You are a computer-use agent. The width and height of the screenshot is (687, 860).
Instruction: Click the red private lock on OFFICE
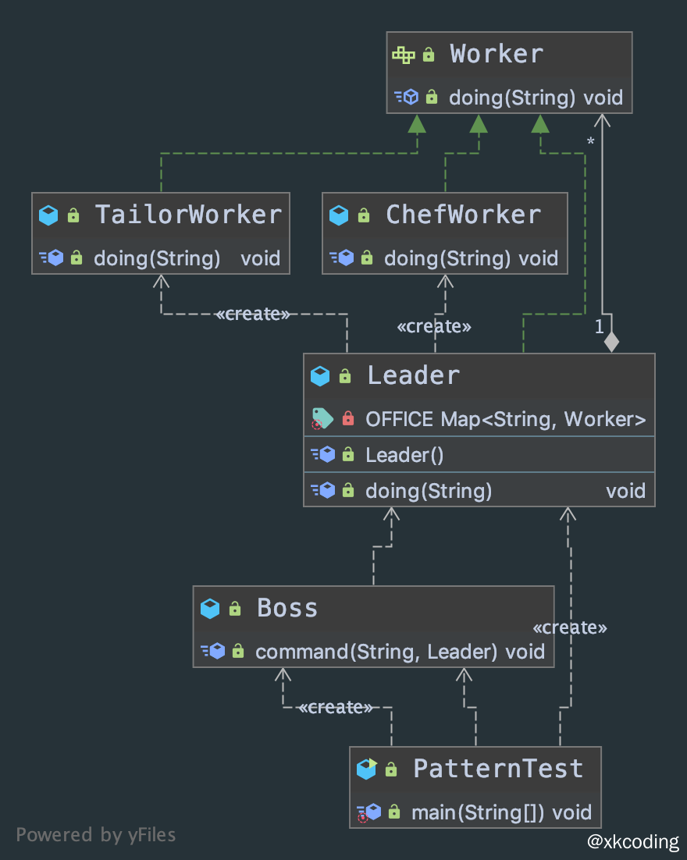click(348, 419)
